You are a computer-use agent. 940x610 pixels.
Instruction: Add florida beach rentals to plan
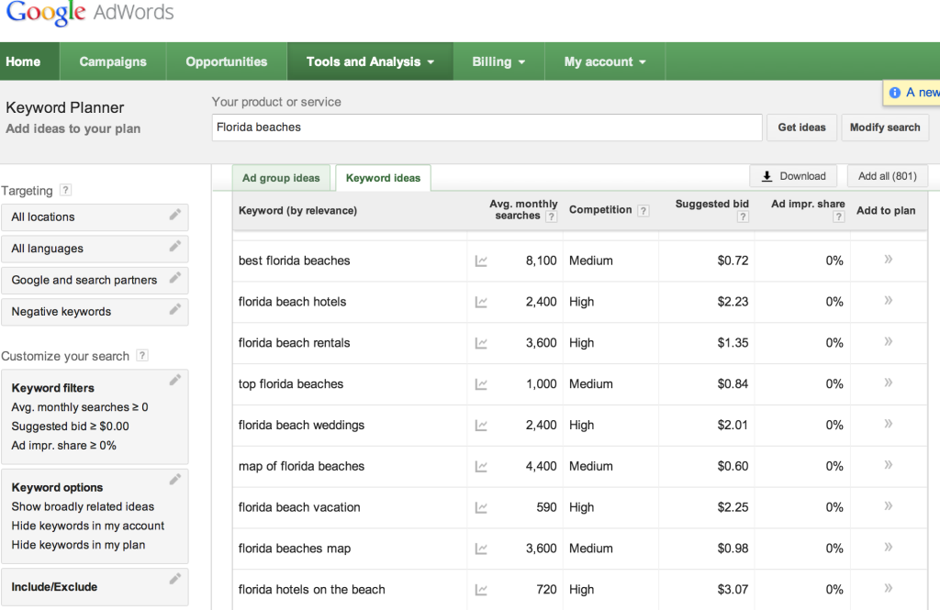(889, 341)
